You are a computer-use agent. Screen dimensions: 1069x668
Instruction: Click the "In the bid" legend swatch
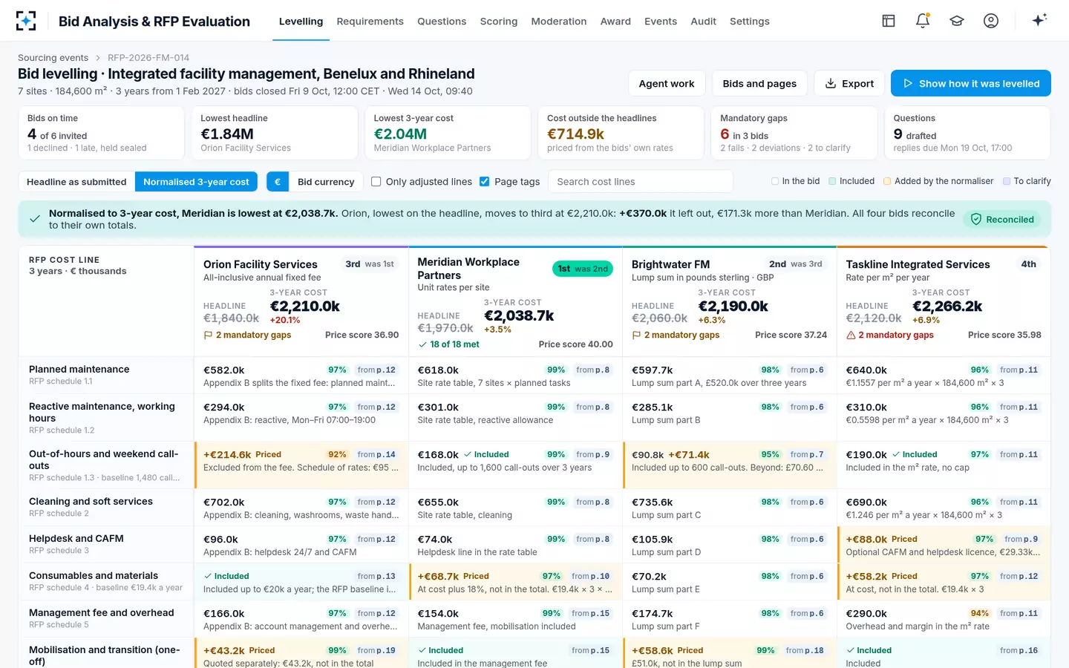pos(775,181)
